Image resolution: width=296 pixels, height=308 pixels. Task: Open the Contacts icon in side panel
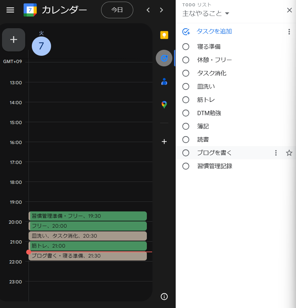coord(164,82)
